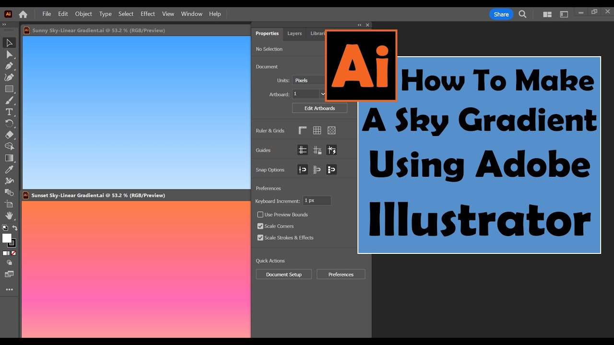Activate Sunny Sky-Linear Gradient.ai document tab
Viewport: 614px width, 345px height.
98,30
